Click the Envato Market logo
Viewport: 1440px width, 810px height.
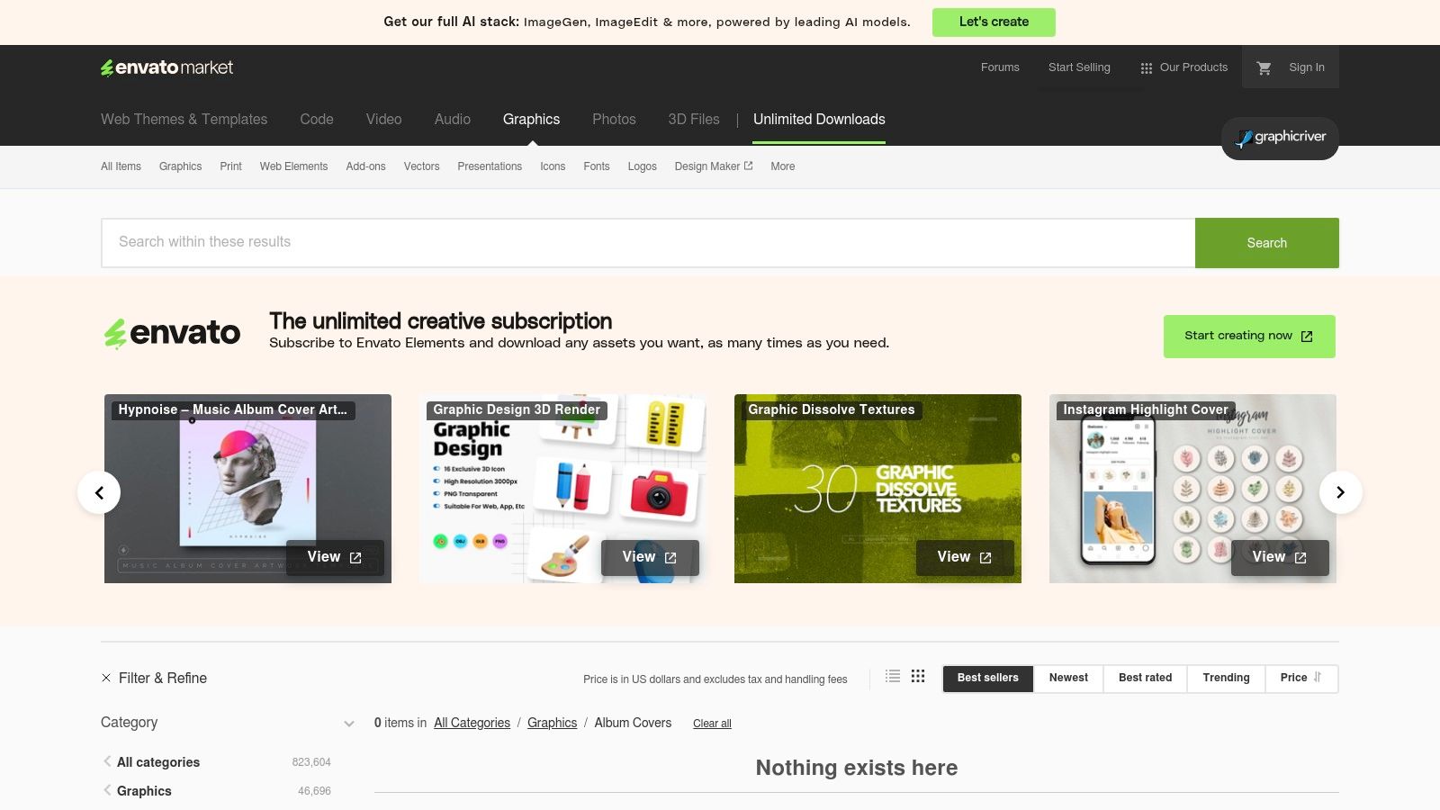pyautogui.click(x=166, y=67)
